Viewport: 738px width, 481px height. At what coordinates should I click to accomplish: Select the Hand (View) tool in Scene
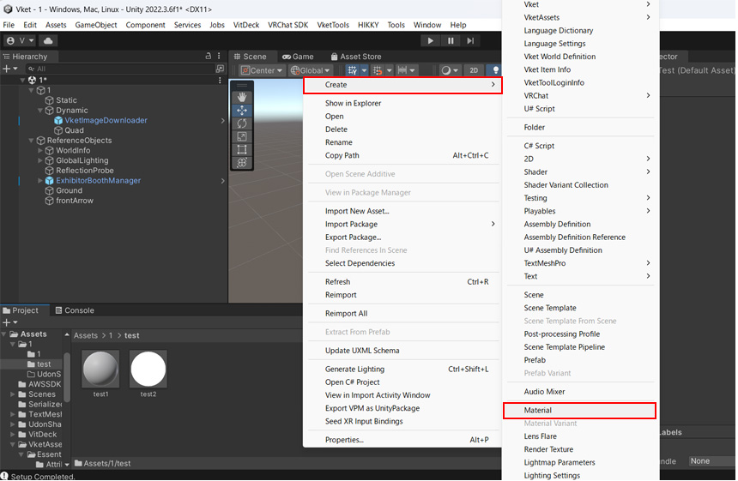point(242,98)
